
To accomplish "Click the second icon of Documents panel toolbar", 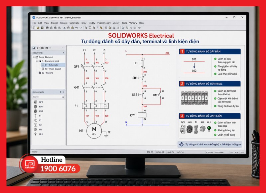I will 38,48.
